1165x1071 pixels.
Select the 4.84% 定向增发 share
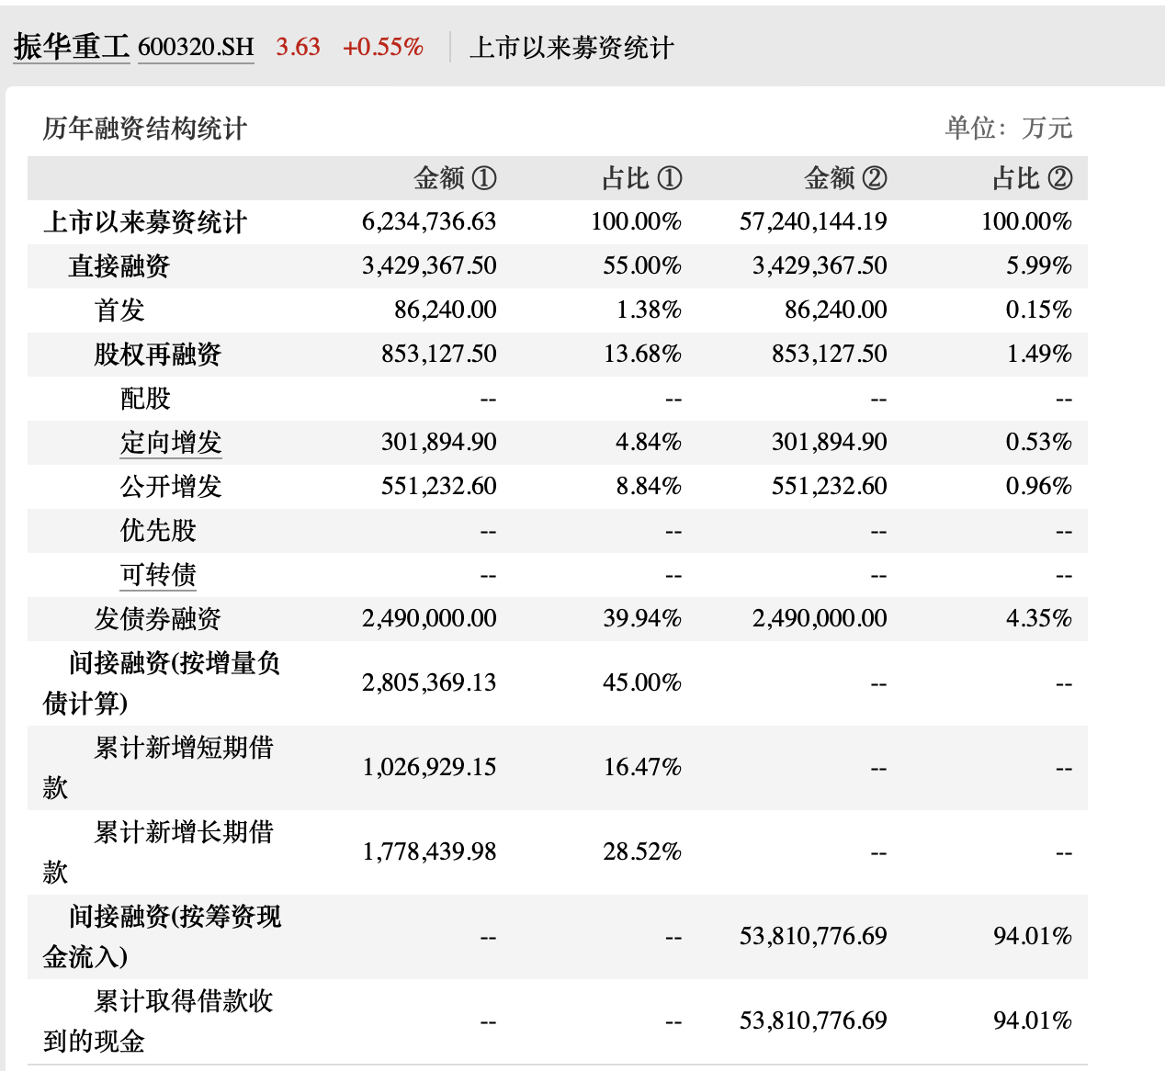[x=649, y=442]
